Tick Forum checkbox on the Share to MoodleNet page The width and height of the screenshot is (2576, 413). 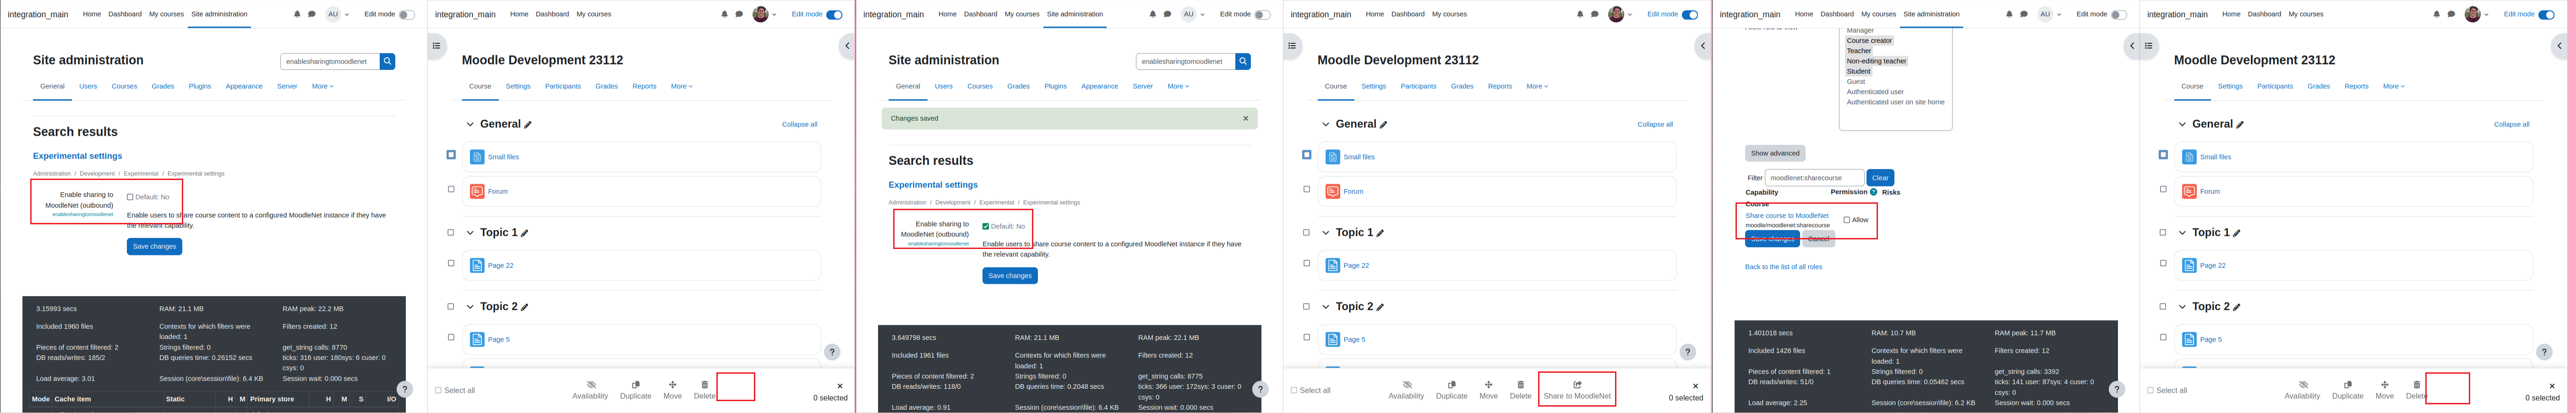point(1306,189)
